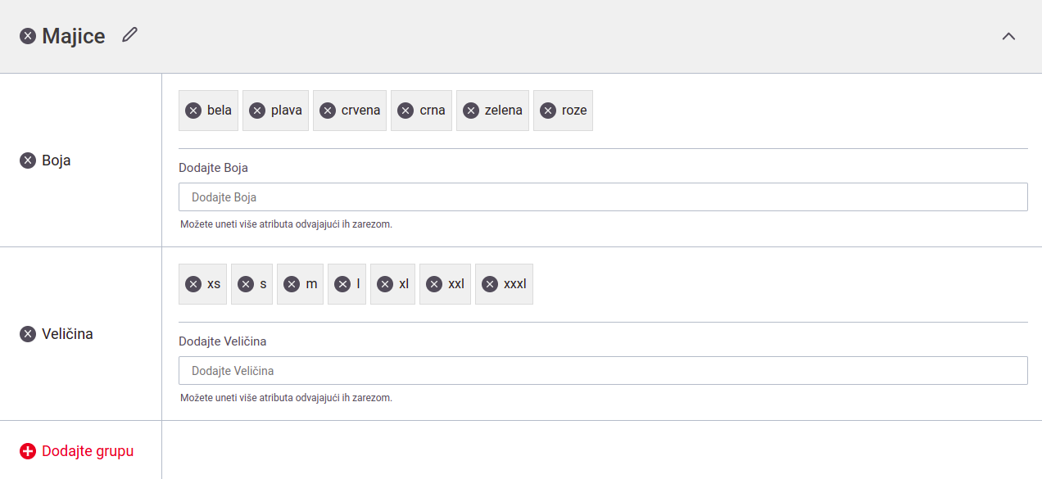Collapse the Majice section using the chevron
Viewport: 1042px width, 479px height.
(1008, 36)
